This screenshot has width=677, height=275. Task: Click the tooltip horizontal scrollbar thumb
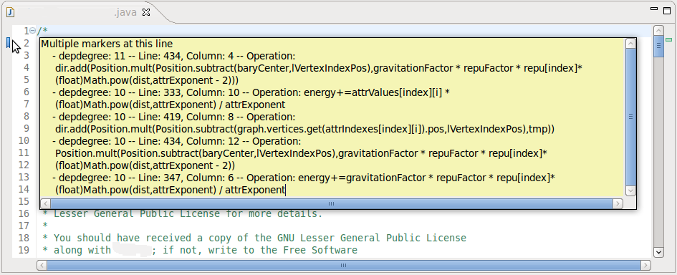[x=332, y=204]
